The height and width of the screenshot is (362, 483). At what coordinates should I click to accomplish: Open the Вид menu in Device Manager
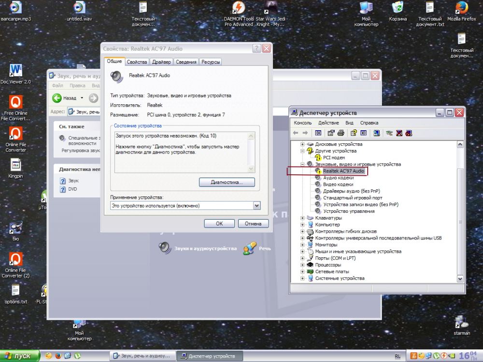pyautogui.click(x=349, y=123)
